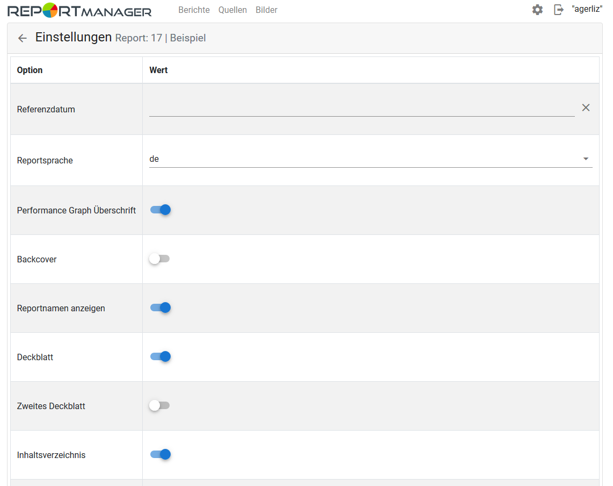Enable the Backcover switch
Viewport: 613px width, 486px height.
(159, 259)
